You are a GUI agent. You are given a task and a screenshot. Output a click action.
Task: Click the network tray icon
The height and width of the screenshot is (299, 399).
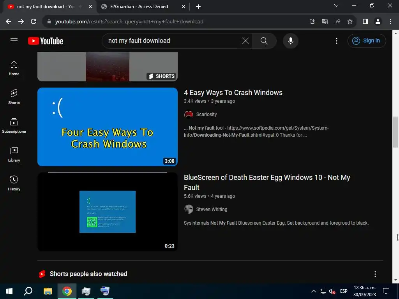click(x=323, y=291)
